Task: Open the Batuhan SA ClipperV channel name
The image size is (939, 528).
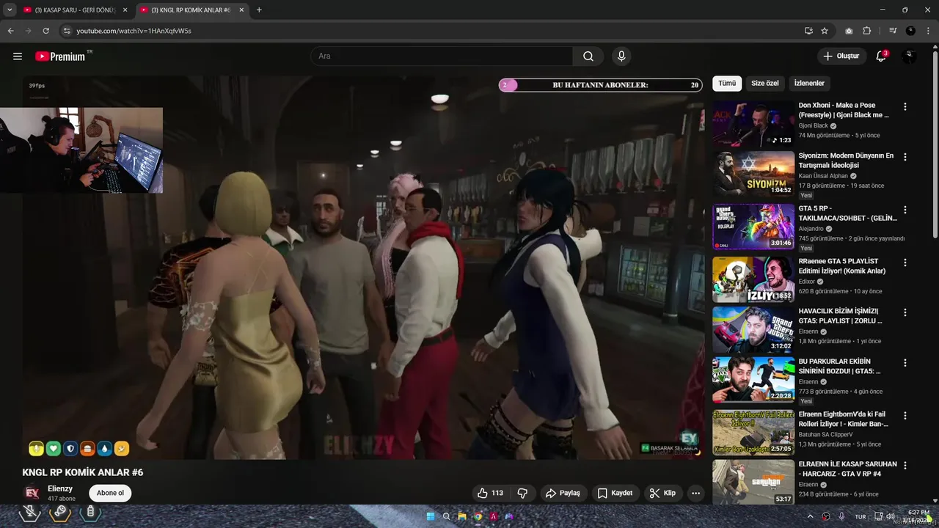Action: [825, 434]
